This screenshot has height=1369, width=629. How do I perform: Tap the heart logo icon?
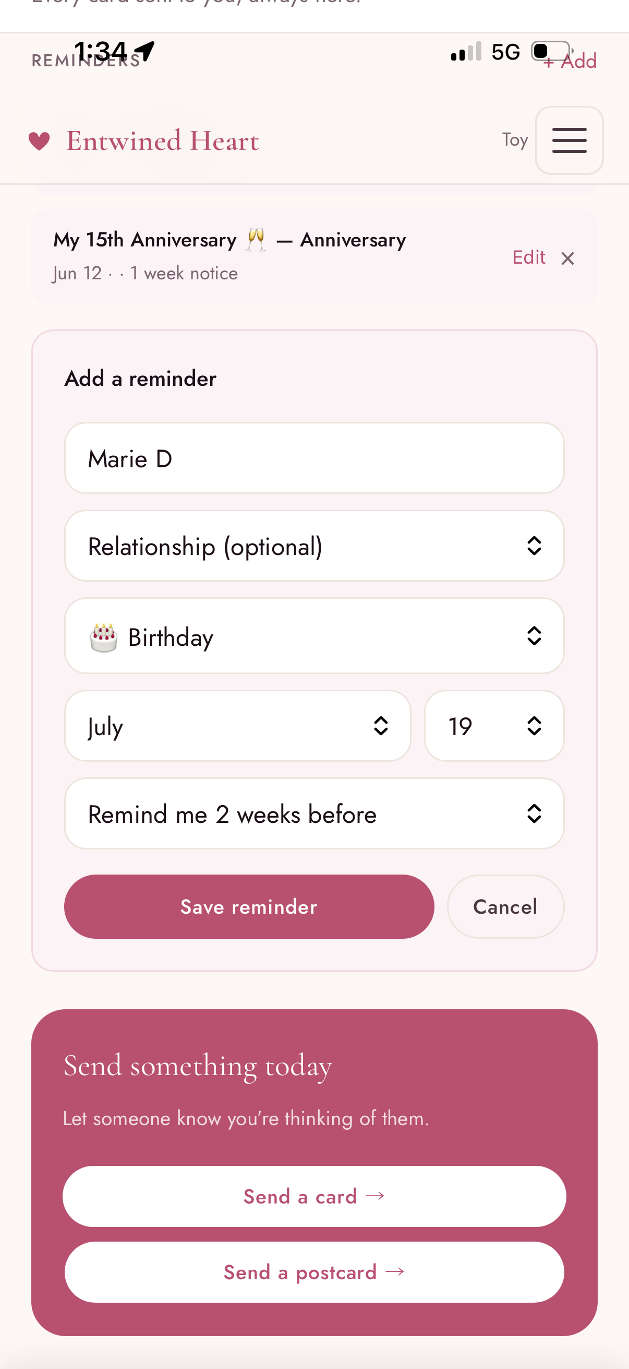(x=39, y=141)
